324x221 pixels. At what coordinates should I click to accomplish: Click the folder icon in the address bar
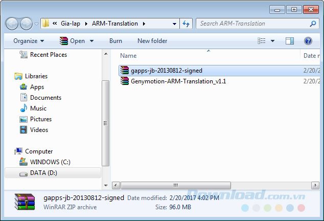click(45, 24)
